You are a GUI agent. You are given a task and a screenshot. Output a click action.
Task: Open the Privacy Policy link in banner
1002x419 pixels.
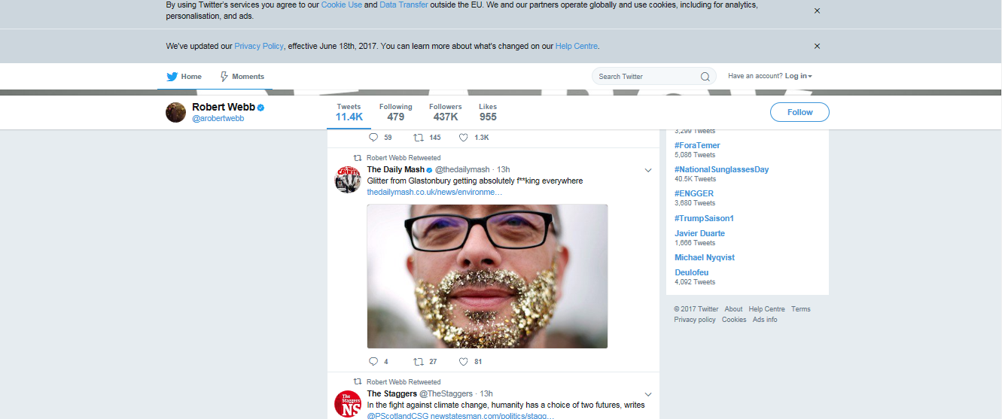click(x=259, y=46)
